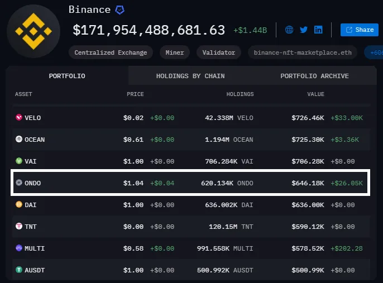Click the 120.15M TNT holdings value
Screen dimensions: 383x283
click(x=231, y=227)
